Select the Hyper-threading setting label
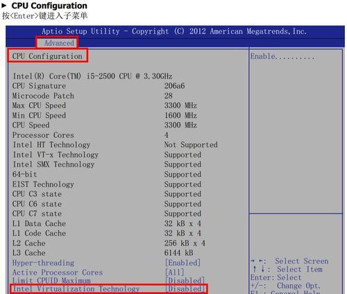 point(43,263)
